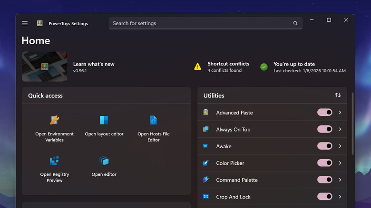The height and width of the screenshot is (208, 371).
Task: Select the Awake label
Action: (x=224, y=146)
